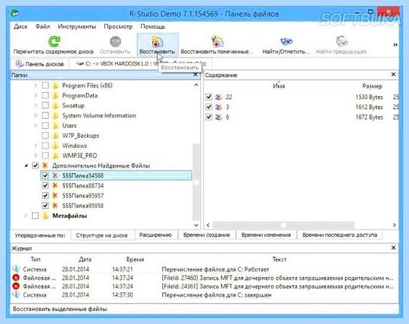Open the Инструменты menu

[77, 27]
